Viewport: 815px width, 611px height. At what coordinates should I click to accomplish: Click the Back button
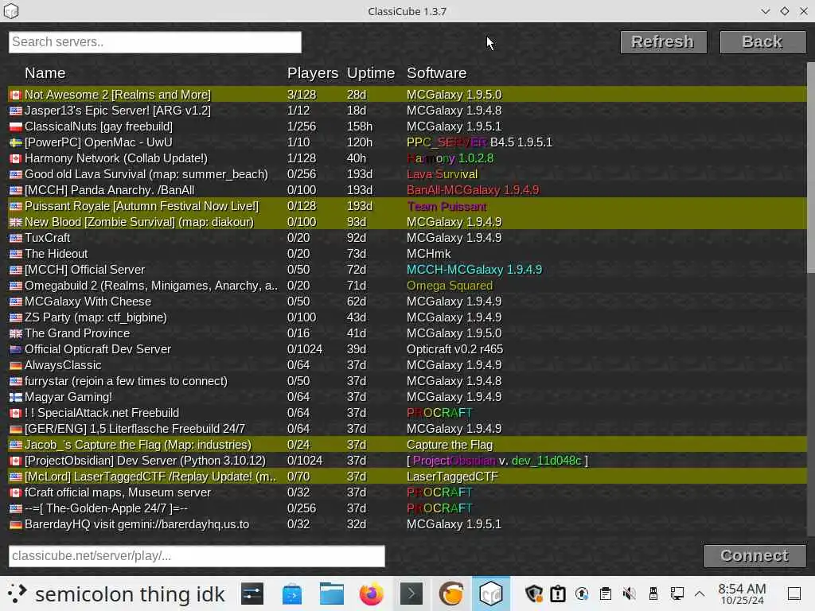coord(762,41)
